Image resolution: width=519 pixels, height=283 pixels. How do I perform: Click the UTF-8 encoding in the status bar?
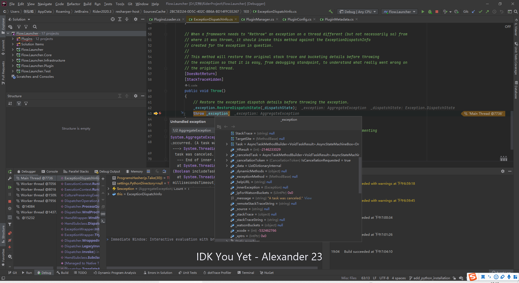click(x=384, y=278)
